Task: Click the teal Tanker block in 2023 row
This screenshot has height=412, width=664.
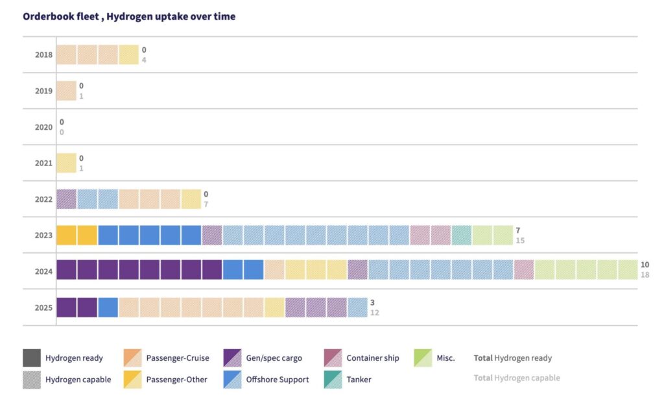Action: [x=461, y=236]
